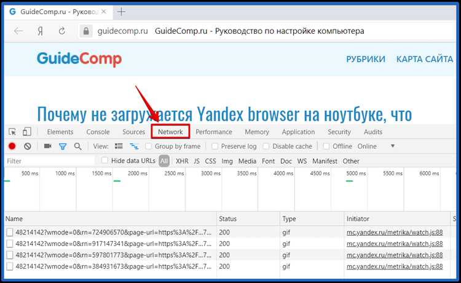Click the inspect element picker icon

(x=12, y=132)
